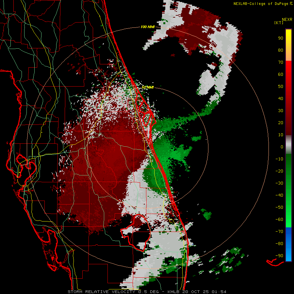This screenshot has width=294, height=294.
Task: Click the 01:54 timestamp in the caption
Action: 219,292
